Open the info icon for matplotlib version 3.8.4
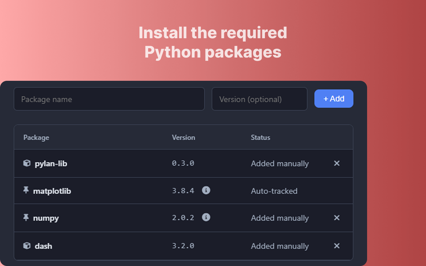The height and width of the screenshot is (266, 426). [206, 191]
